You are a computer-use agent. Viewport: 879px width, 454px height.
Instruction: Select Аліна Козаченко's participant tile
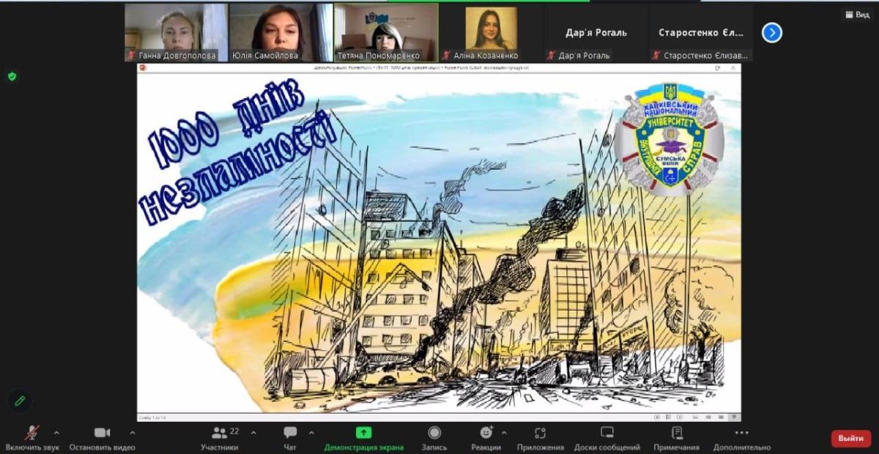pyautogui.click(x=491, y=33)
